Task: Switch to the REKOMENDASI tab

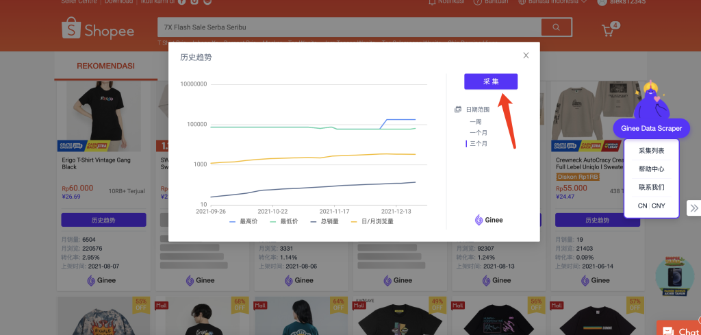Action: 105,66
